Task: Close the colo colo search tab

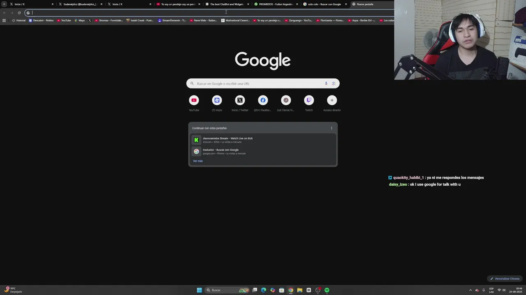Action: [x=346, y=4]
